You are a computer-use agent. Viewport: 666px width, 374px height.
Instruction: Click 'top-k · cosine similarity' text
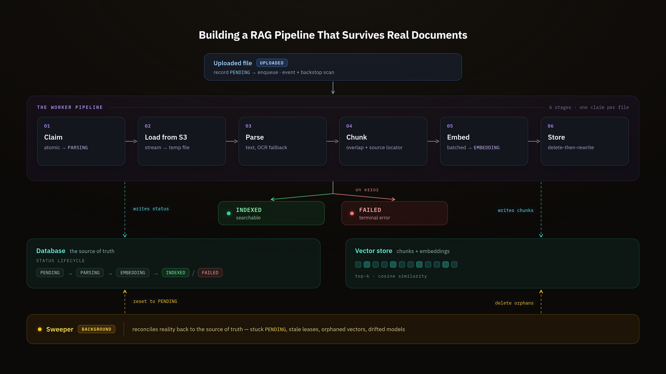(391, 276)
